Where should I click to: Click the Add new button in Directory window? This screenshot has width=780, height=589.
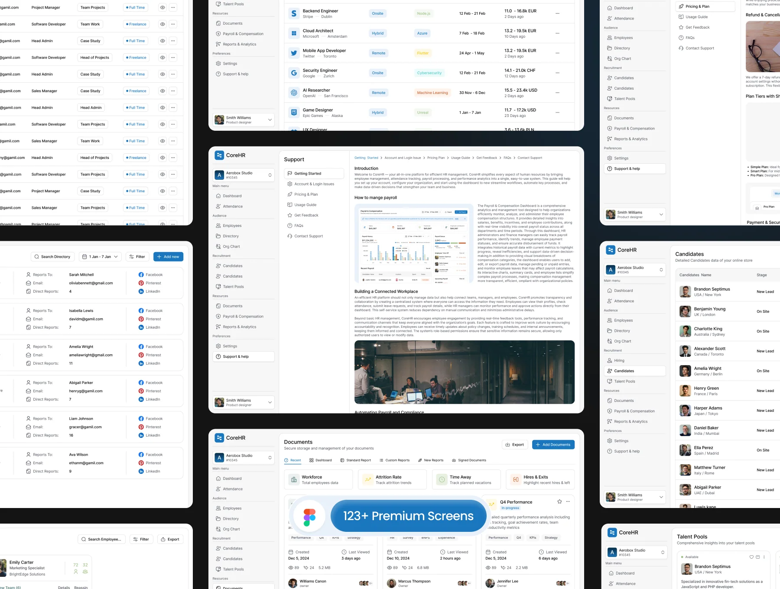[169, 257]
